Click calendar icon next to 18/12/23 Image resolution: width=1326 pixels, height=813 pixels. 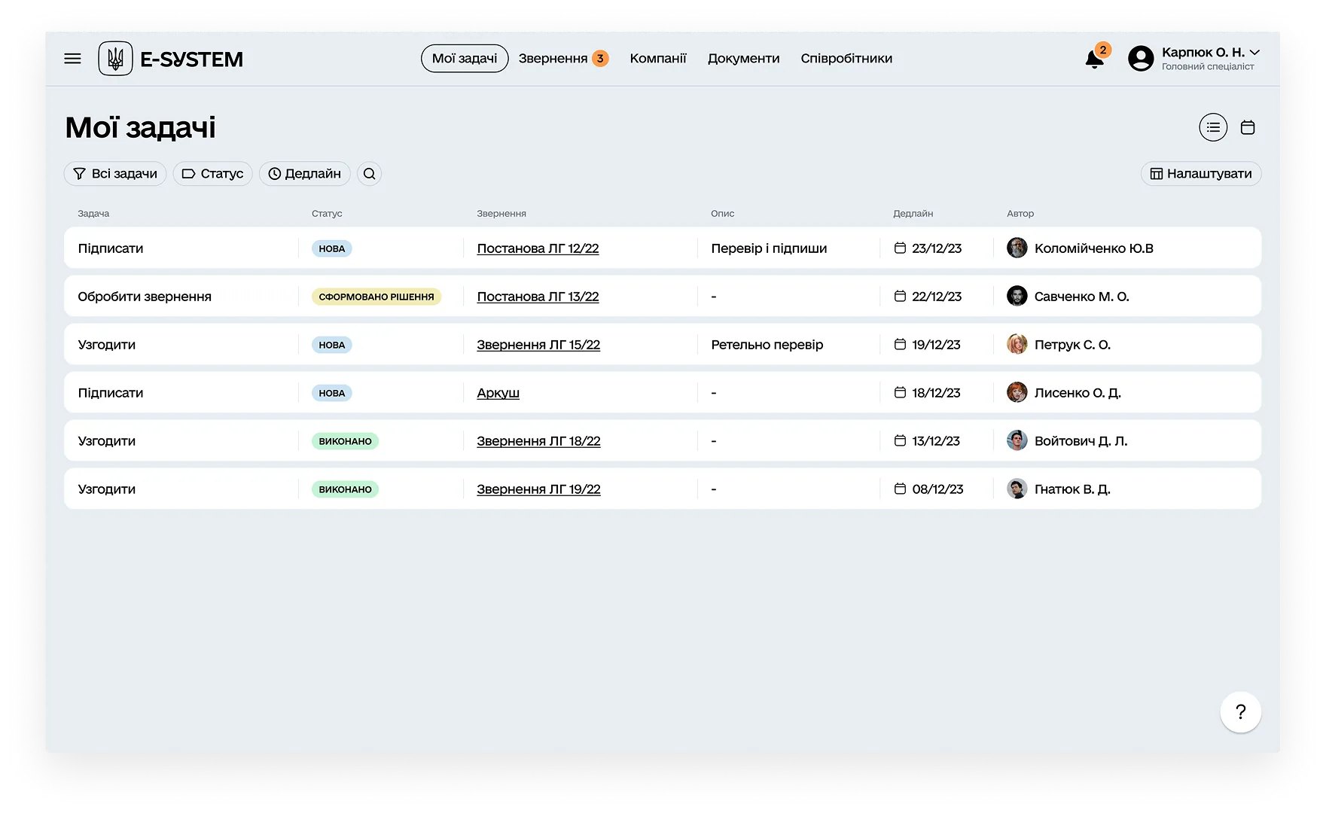click(x=900, y=392)
